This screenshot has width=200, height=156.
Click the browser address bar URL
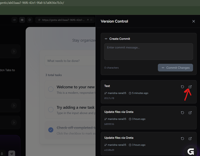(32, 3)
